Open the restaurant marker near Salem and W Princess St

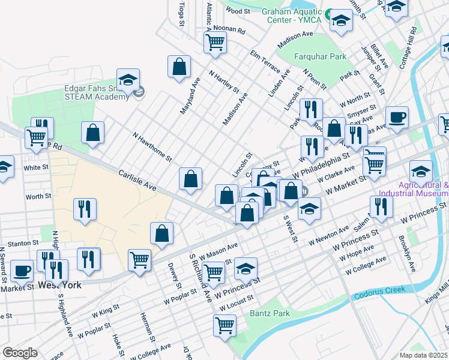click(x=381, y=208)
